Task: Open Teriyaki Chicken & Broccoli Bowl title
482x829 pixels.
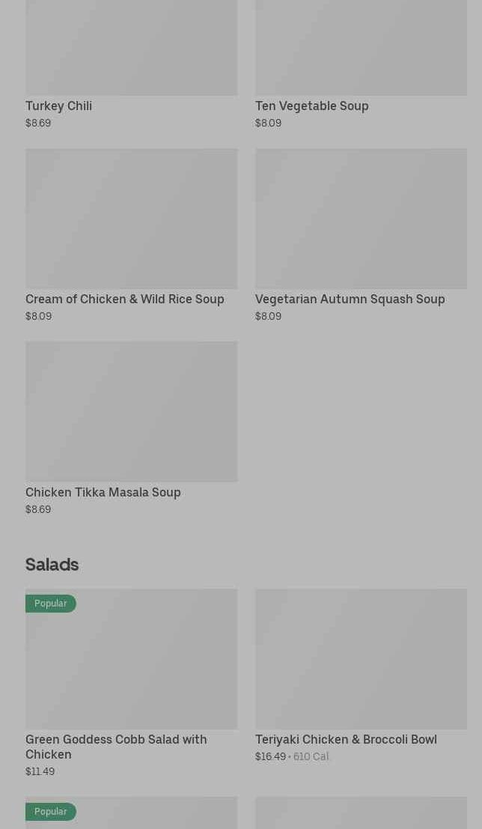Action: click(346, 739)
